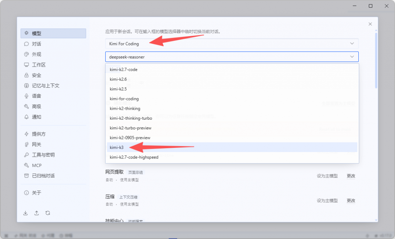Open the 外观 appearance palette icon
Viewport: 395px width, 239px height.
point(27,54)
